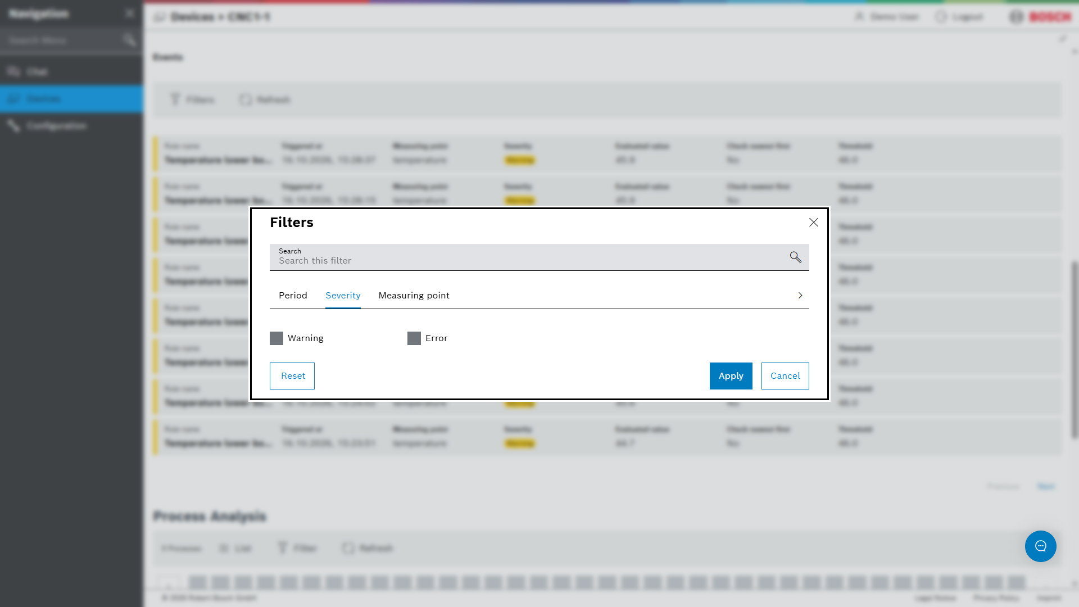
Task: Tick the Warning checkbox
Action: [276, 338]
